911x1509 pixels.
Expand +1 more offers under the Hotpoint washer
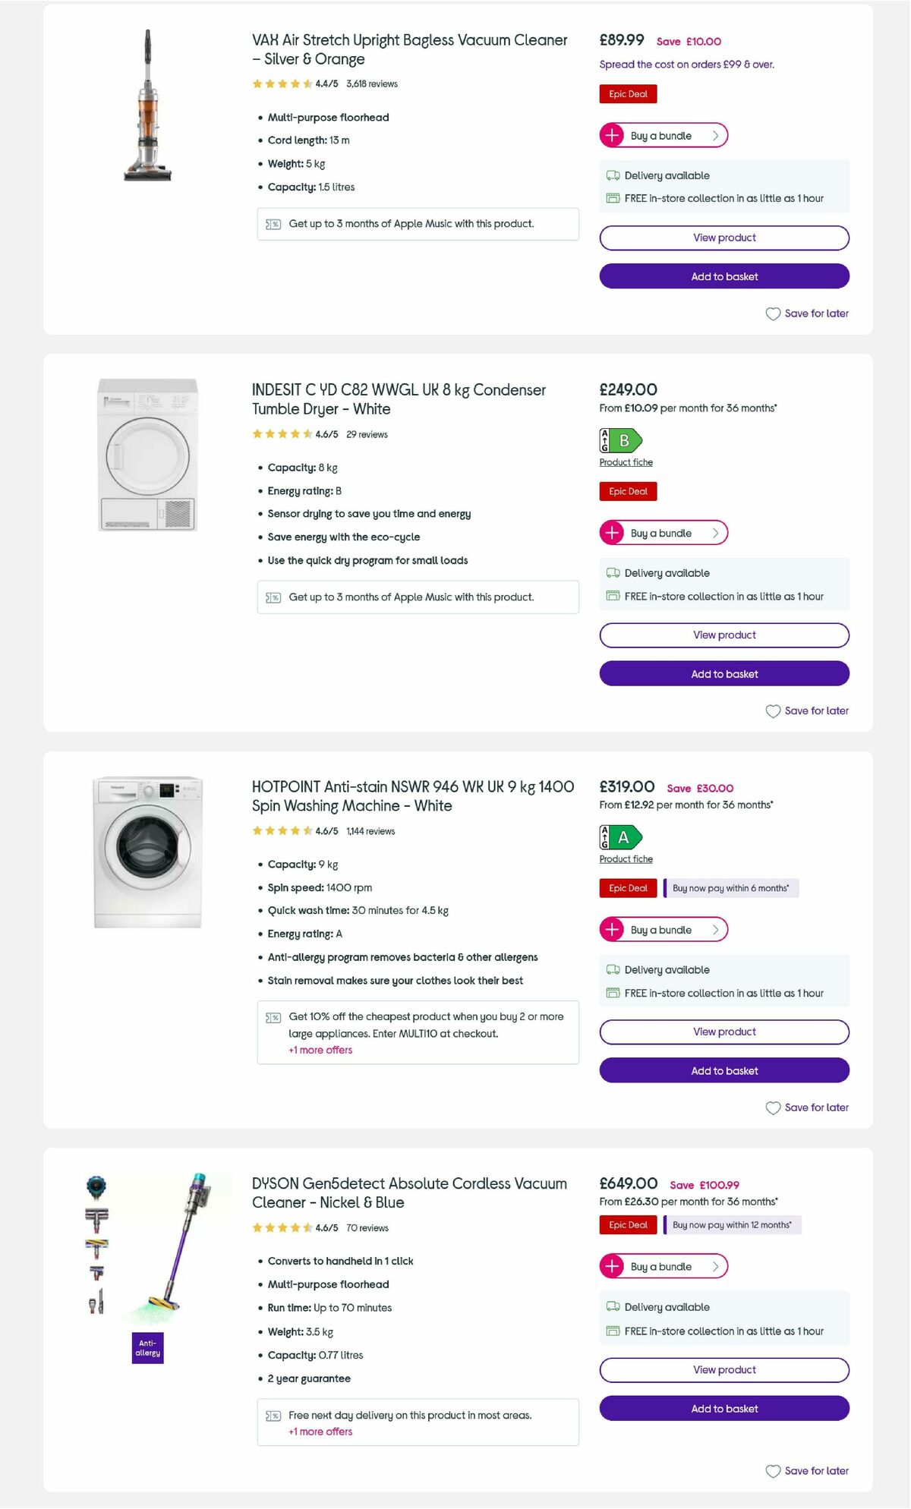point(320,1050)
